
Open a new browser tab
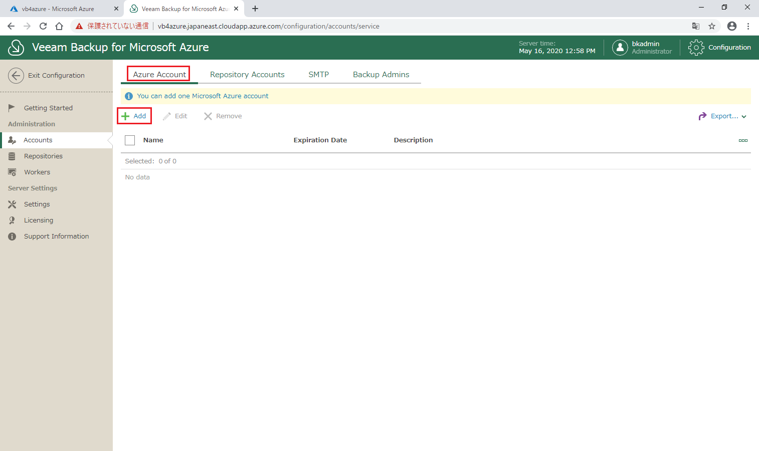pyautogui.click(x=255, y=9)
